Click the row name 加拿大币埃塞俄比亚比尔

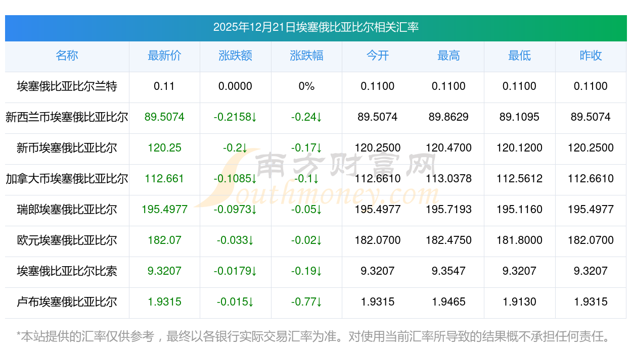point(67,179)
